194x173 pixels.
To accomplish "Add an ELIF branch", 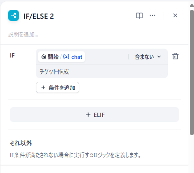I will [94, 115].
